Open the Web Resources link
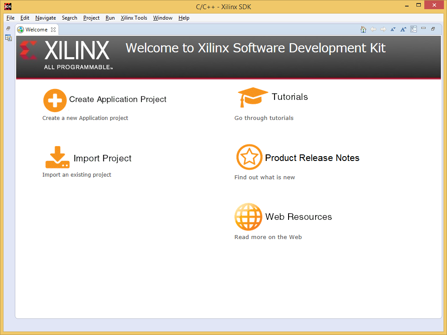 tap(299, 217)
